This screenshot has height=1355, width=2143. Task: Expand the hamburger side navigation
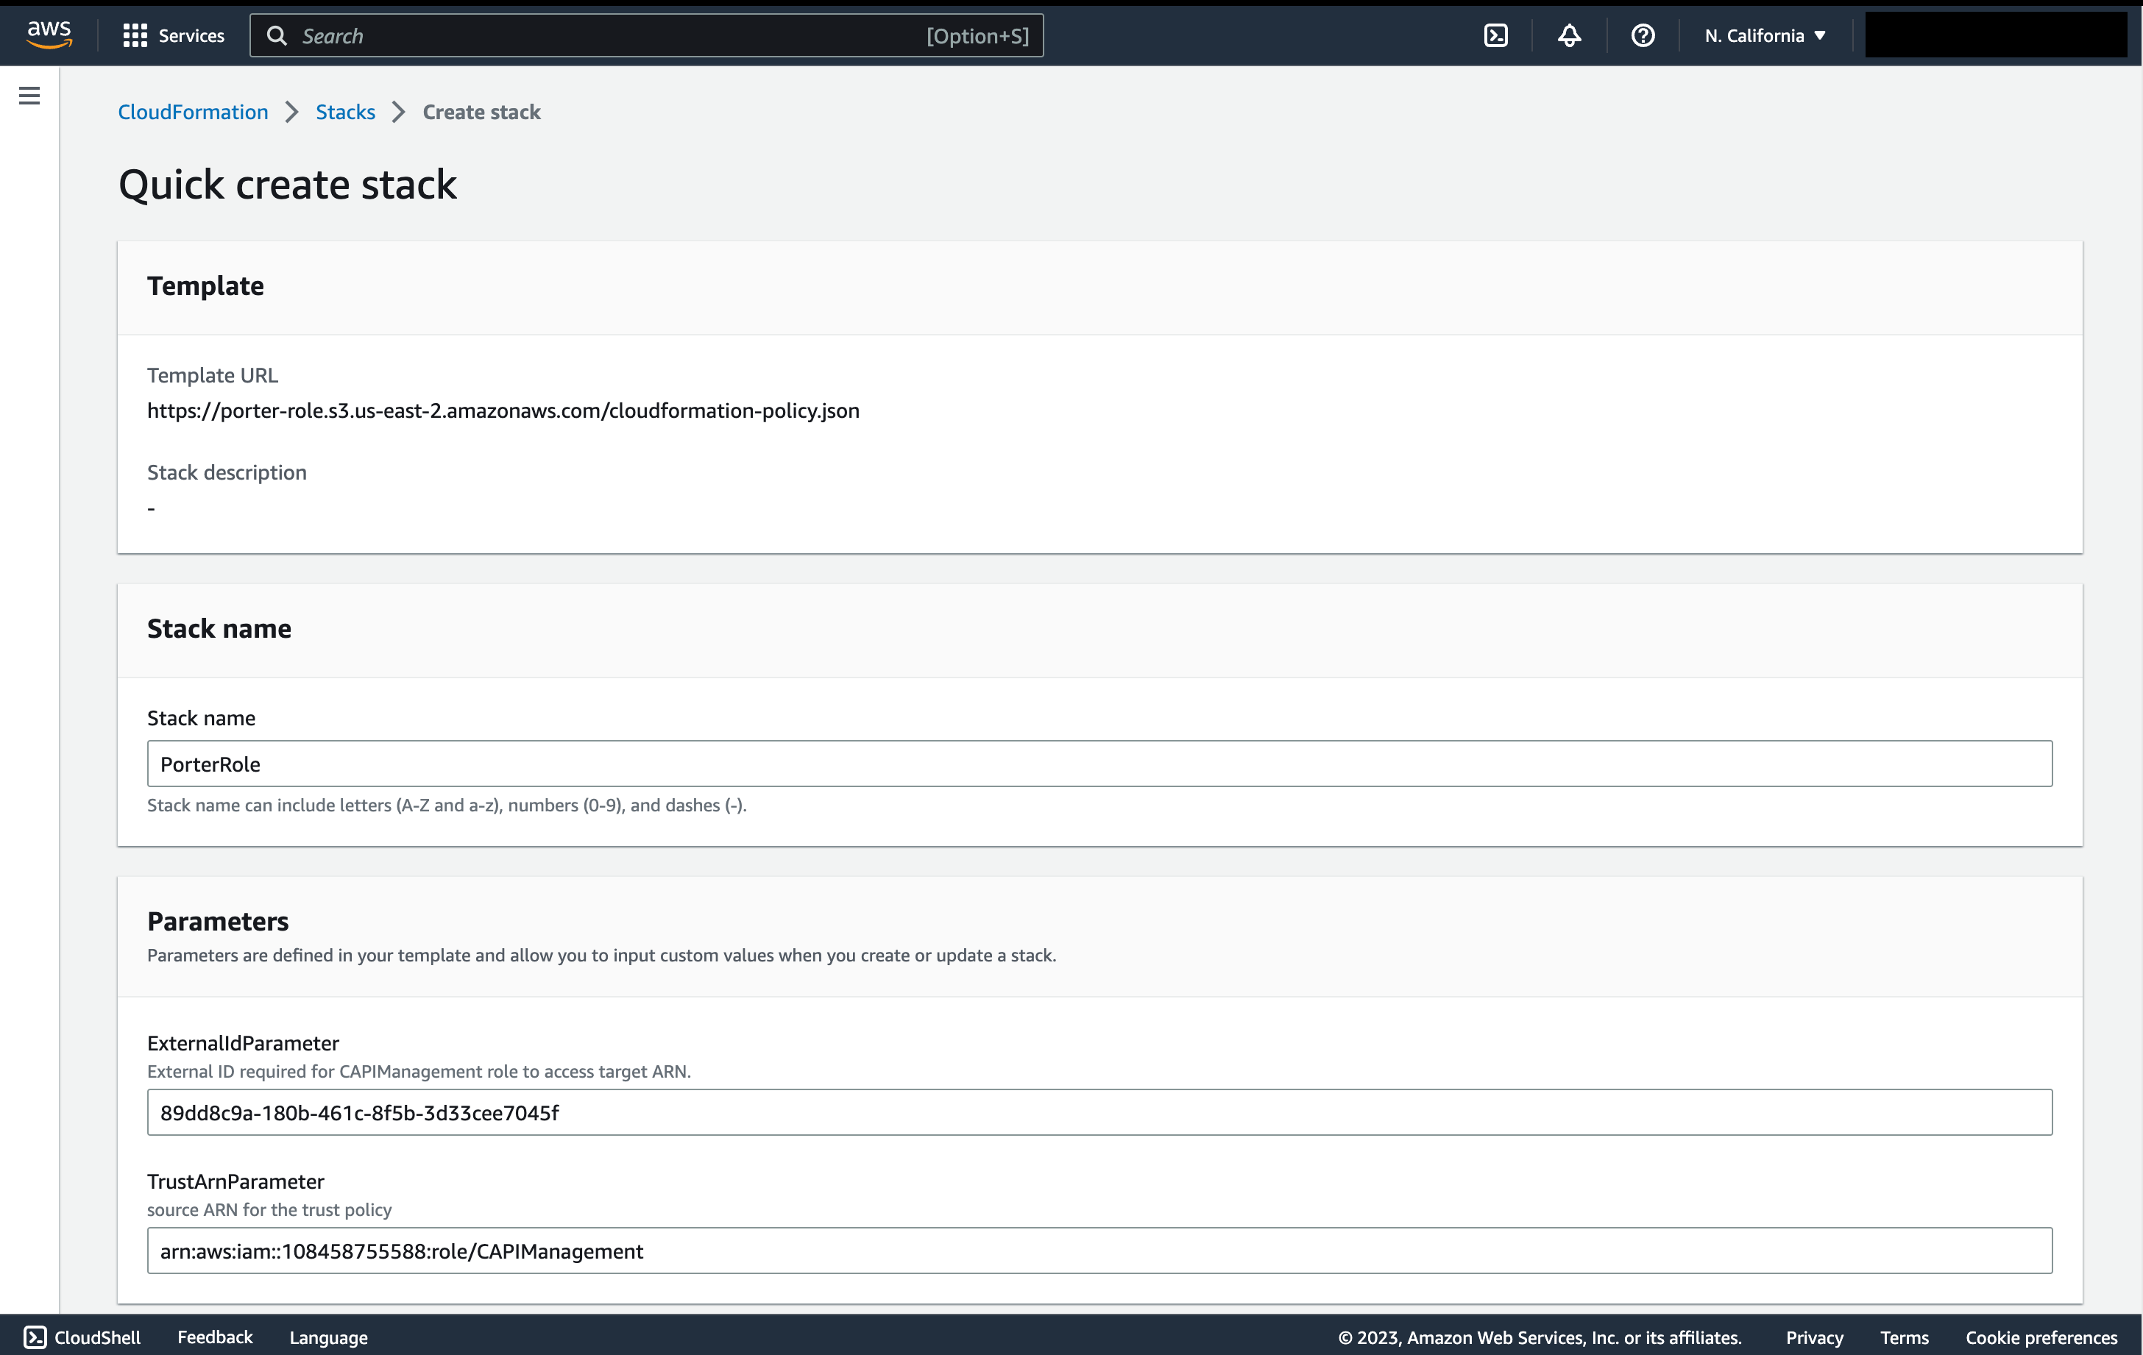click(29, 95)
